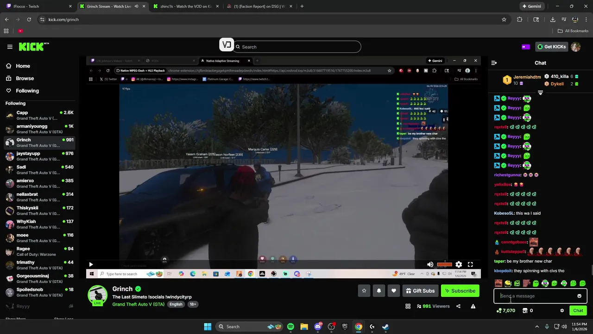Click the green Subscribe button

(x=460, y=291)
